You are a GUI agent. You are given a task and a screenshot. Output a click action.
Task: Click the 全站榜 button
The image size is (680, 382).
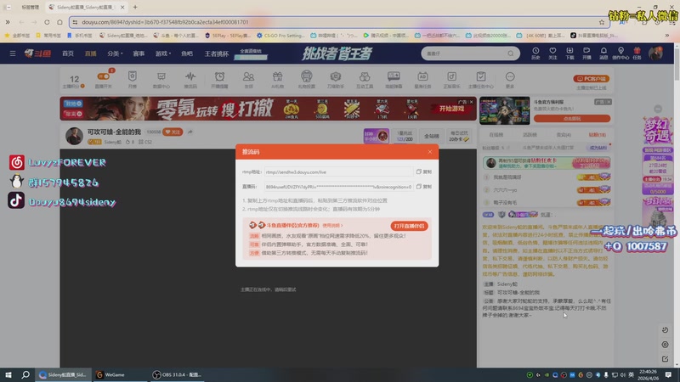click(x=432, y=136)
